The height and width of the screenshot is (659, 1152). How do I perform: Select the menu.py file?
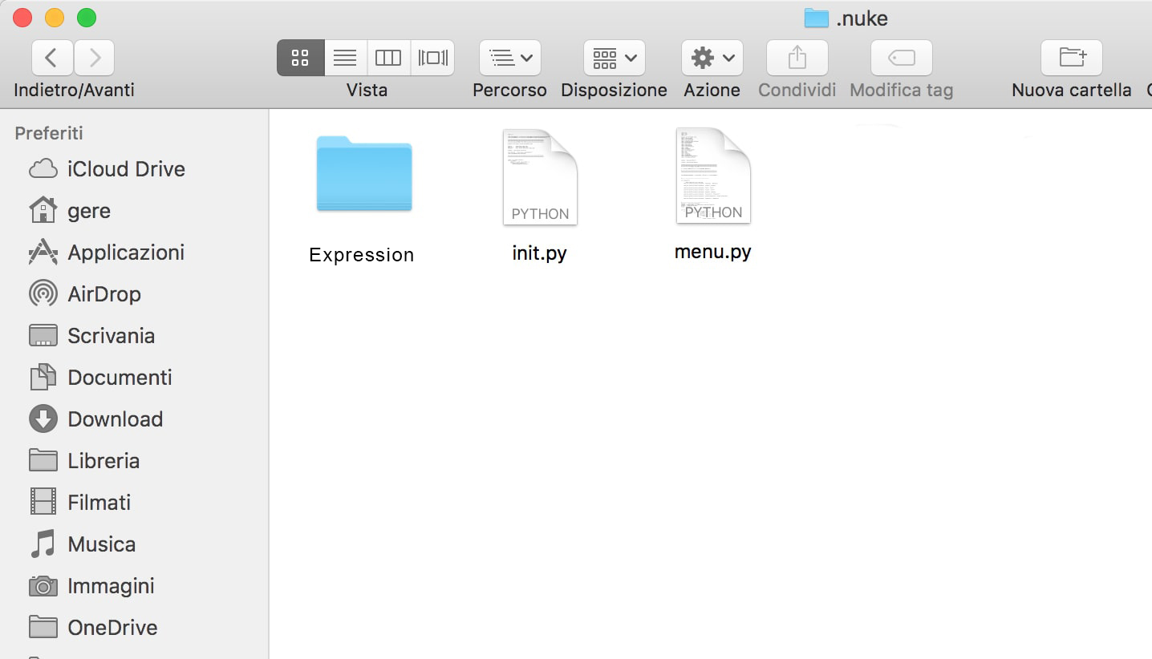pyautogui.click(x=712, y=175)
